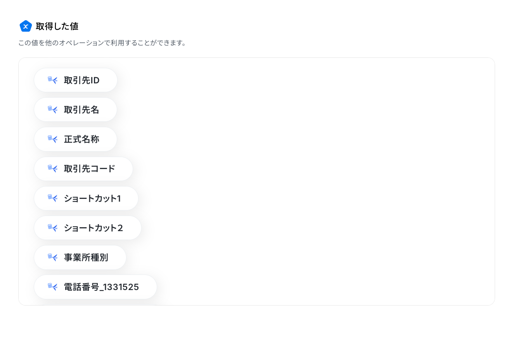Select the 取引先名 value chip

pos(76,110)
